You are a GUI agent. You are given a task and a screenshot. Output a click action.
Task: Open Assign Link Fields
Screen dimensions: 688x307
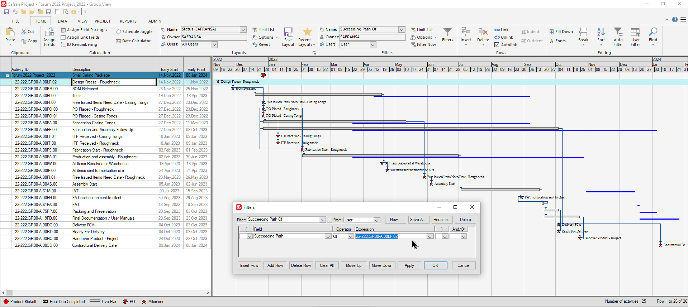[x=81, y=37]
